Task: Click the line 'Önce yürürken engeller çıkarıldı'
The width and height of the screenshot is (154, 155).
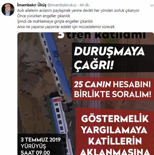Action: coord(44,16)
